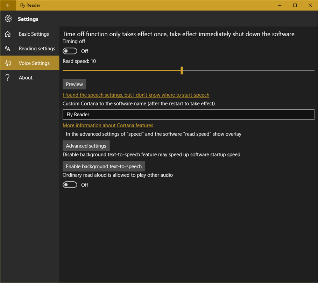
Task: Enable playing other audio during read aloud
Action: pyautogui.click(x=70, y=185)
